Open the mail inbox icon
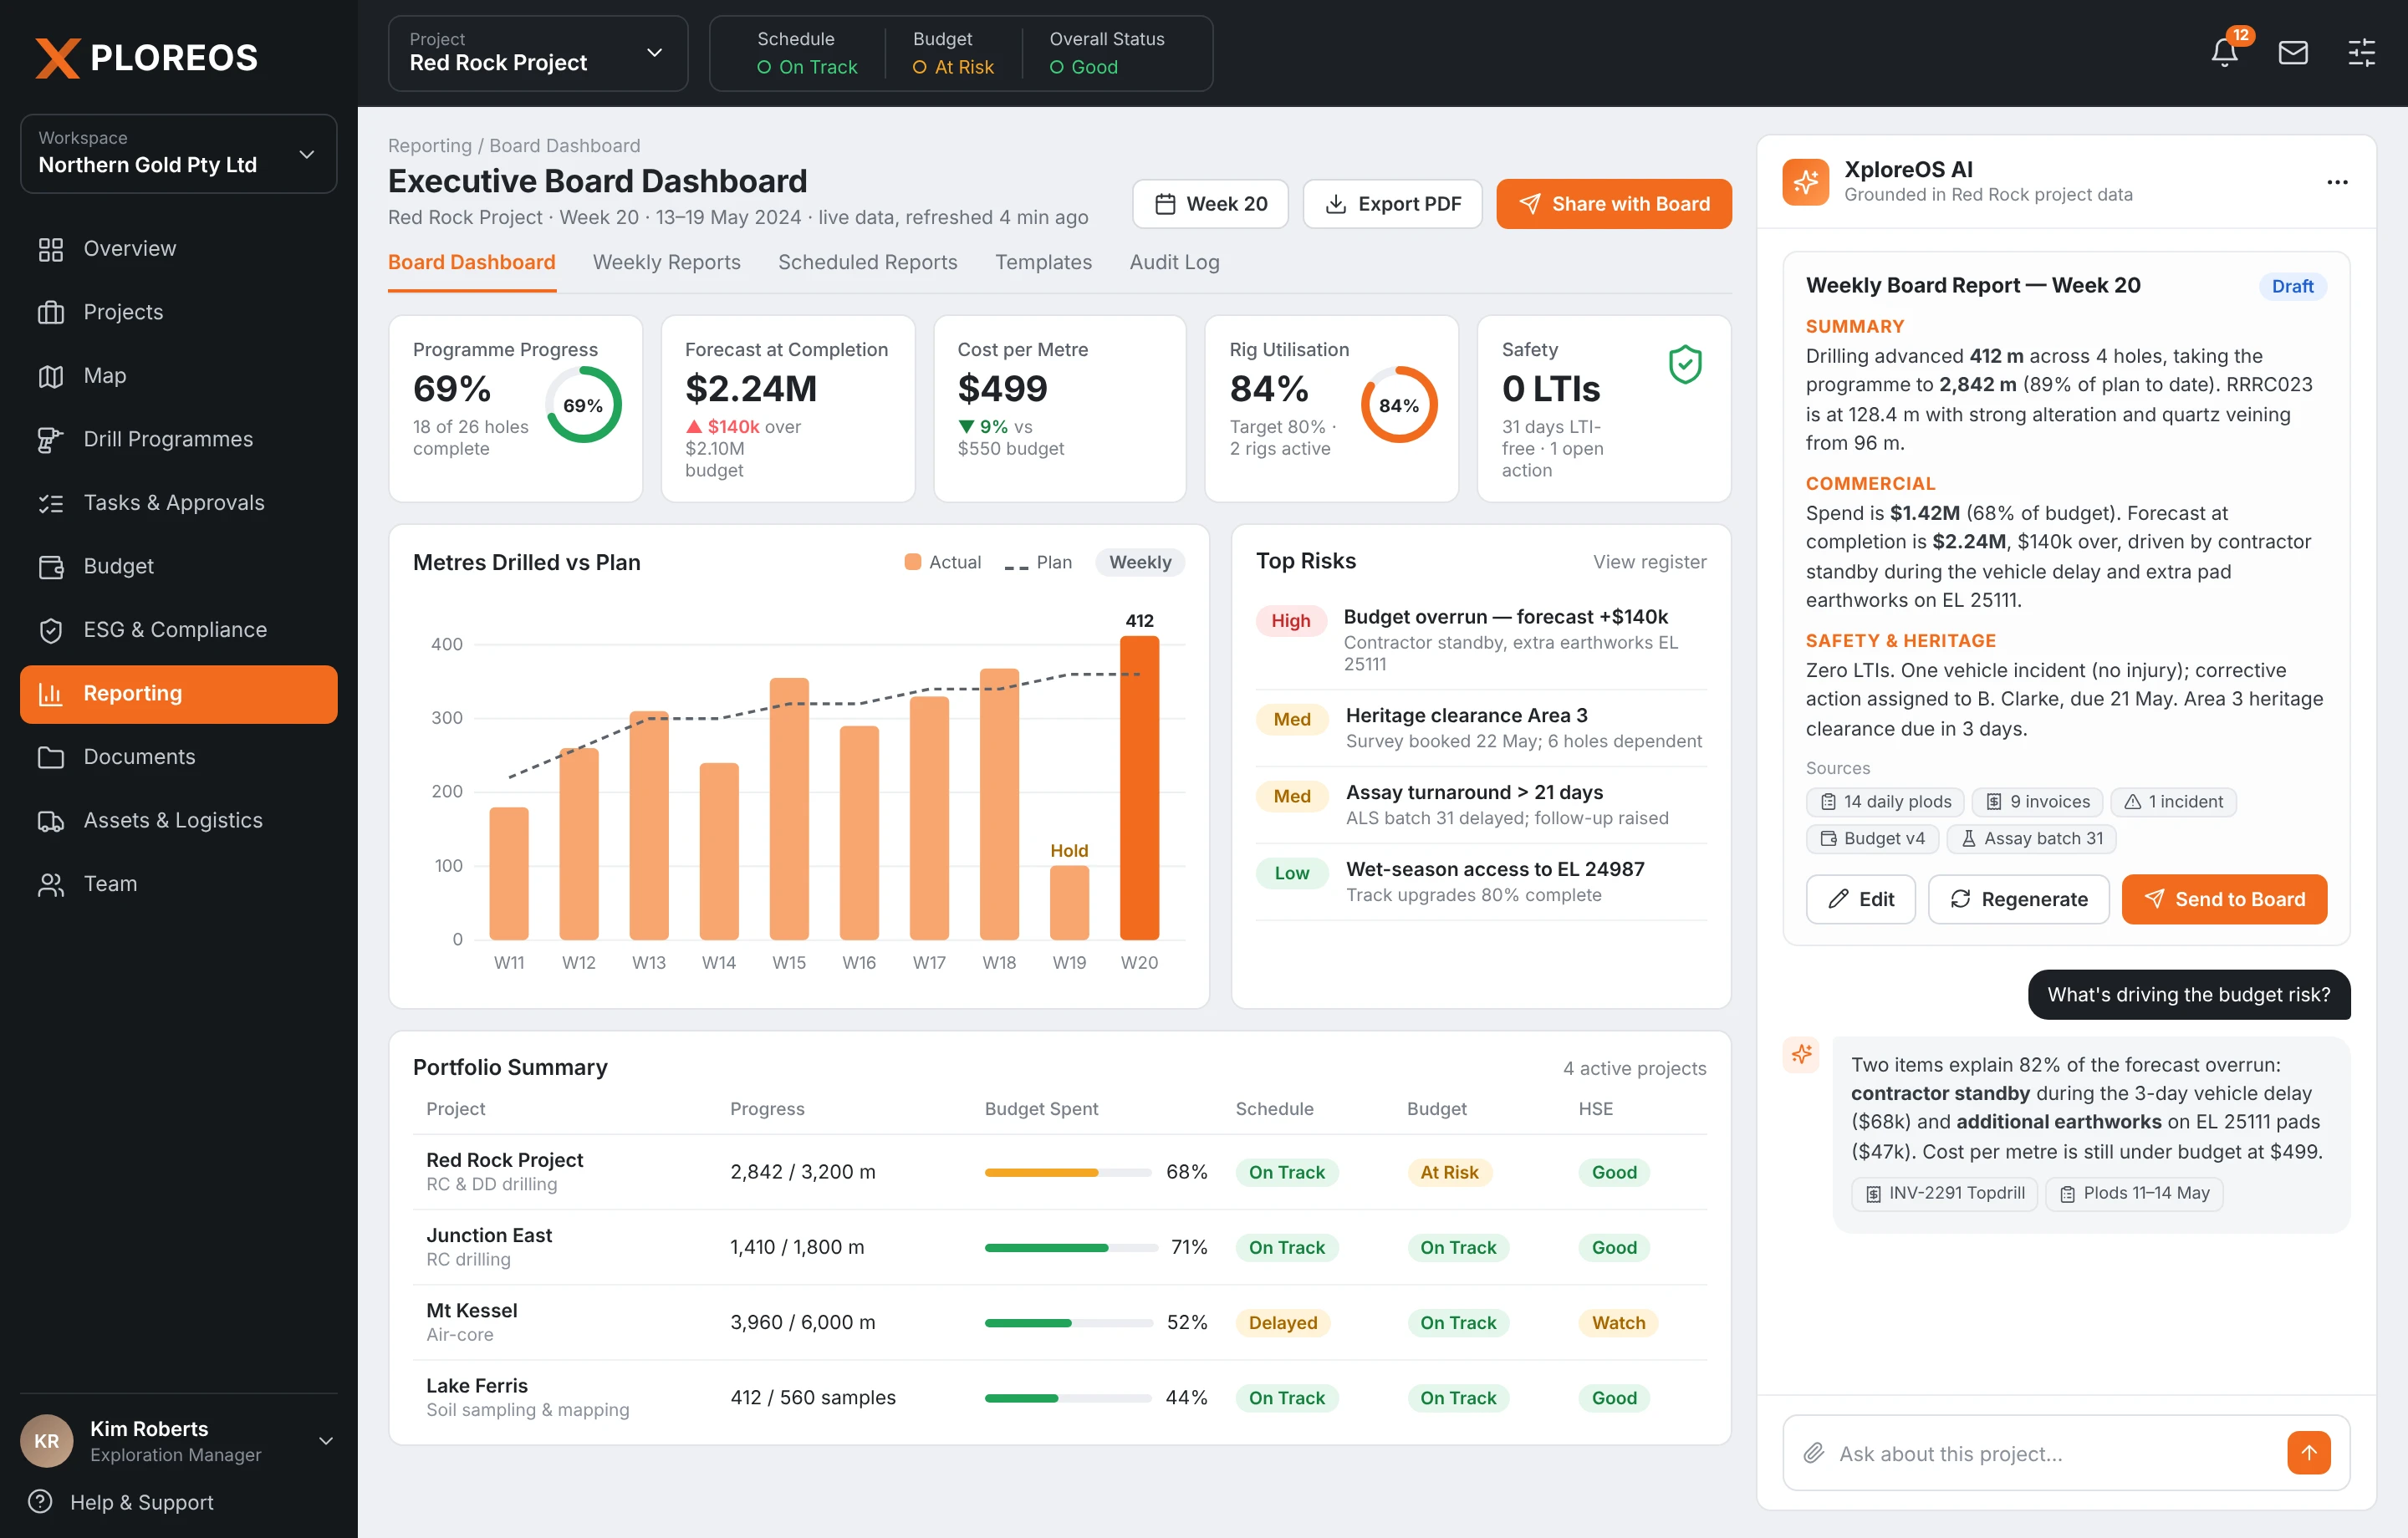Image resolution: width=2408 pixels, height=1538 pixels. point(2293,52)
